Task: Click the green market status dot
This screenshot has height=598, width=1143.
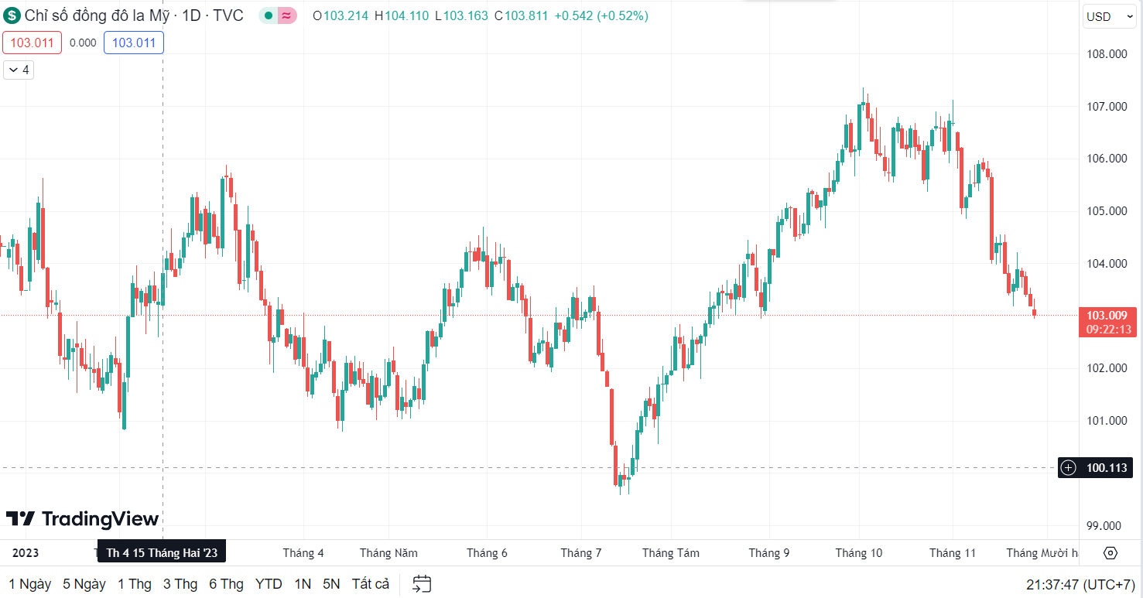Action: click(x=269, y=15)
